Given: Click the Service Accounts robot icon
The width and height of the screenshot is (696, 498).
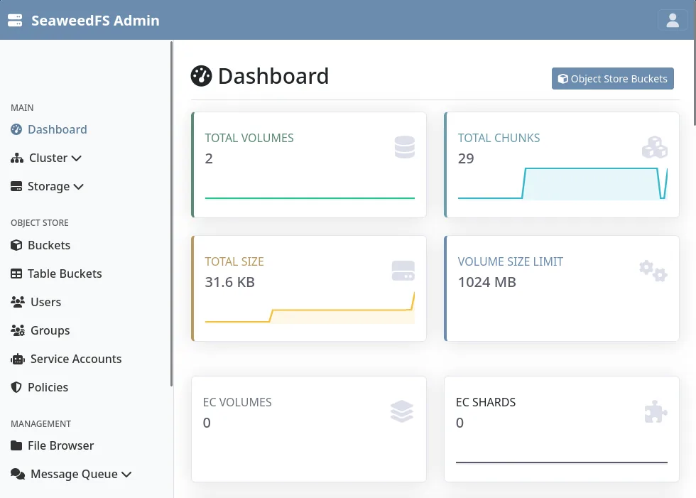Looking at the screenshot, I should (18, 359).
